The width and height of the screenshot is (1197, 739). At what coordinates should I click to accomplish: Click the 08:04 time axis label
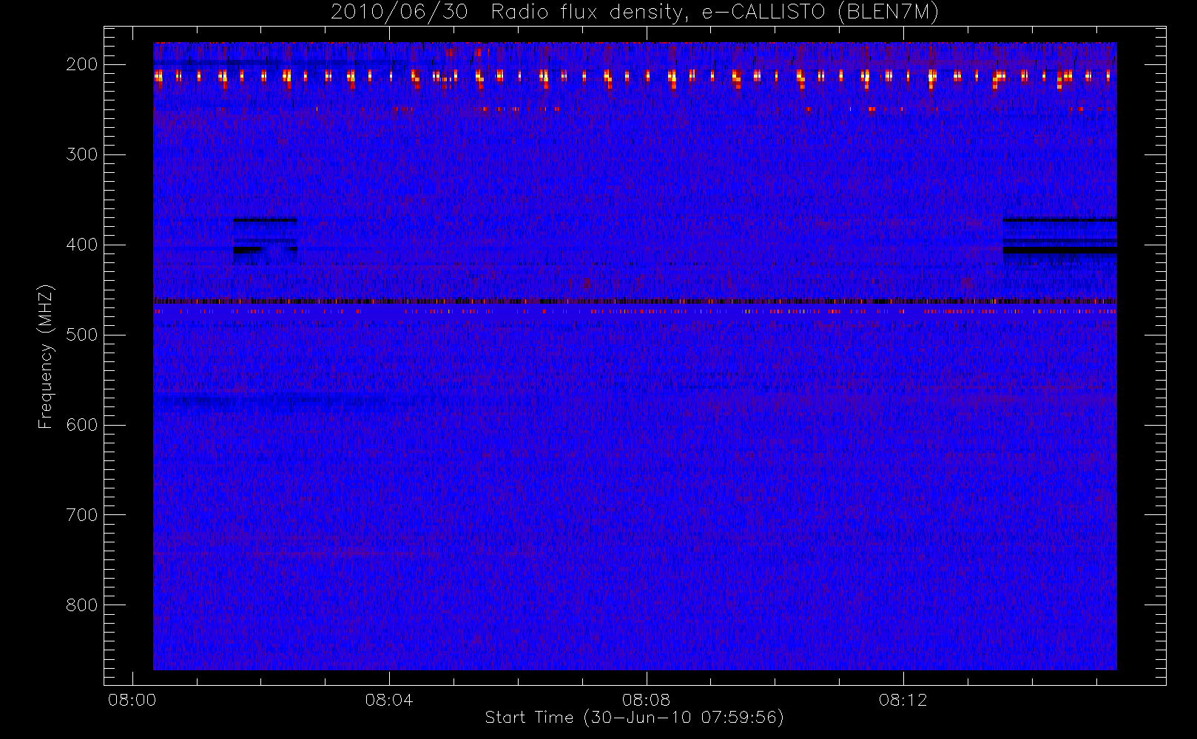[x=389, y=700]
